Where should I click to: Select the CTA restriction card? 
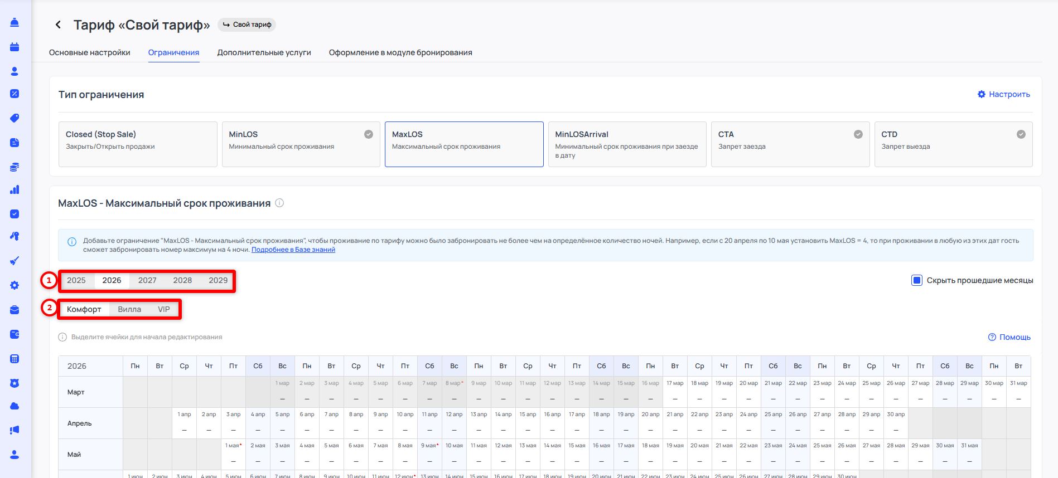[790, 144]
